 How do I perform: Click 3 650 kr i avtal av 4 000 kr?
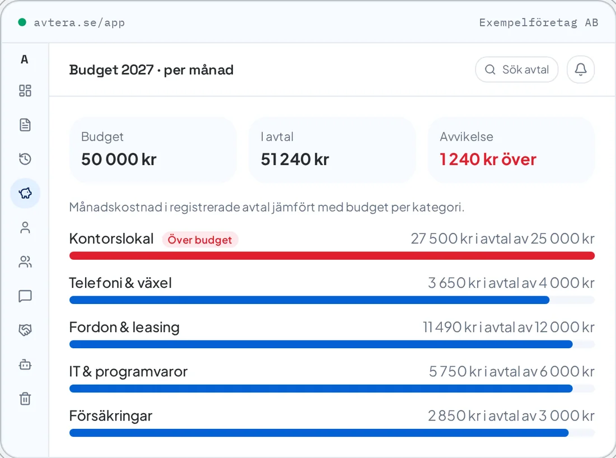pyautogui.click(x=511, y=283)
